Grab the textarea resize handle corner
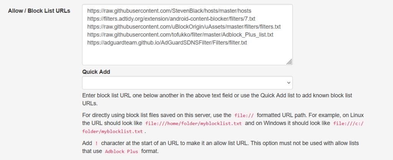 pyautogui.click(x=289, y=61)
